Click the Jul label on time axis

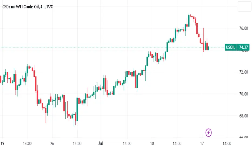pyautogui.click(x=100, y=143)
